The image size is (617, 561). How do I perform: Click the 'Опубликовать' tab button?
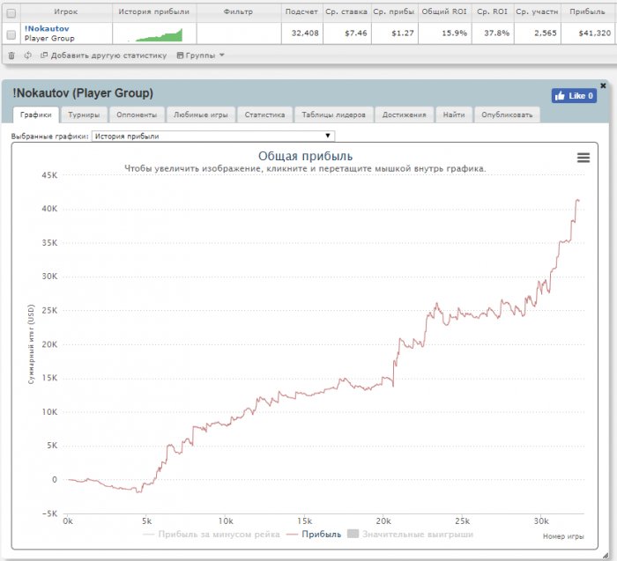click(x=508, y=114)
